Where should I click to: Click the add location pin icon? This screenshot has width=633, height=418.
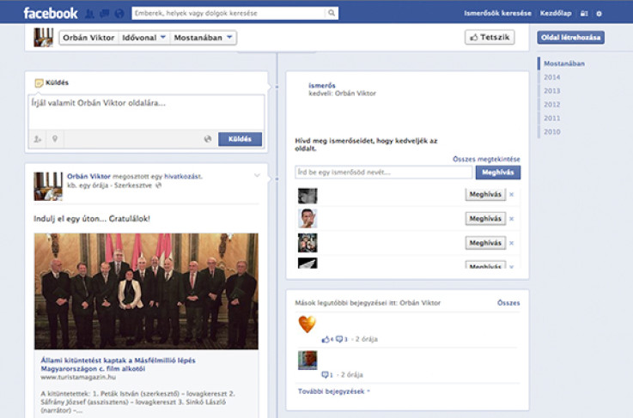tap(55, 139)
